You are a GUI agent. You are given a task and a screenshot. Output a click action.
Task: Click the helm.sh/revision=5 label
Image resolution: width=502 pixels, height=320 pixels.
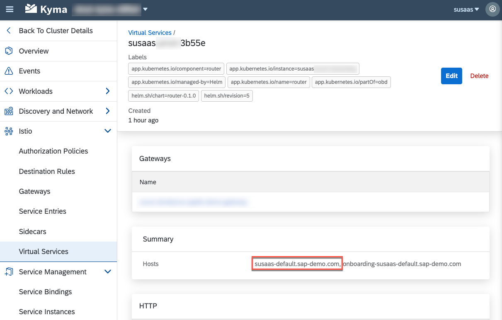pos(227,96)
